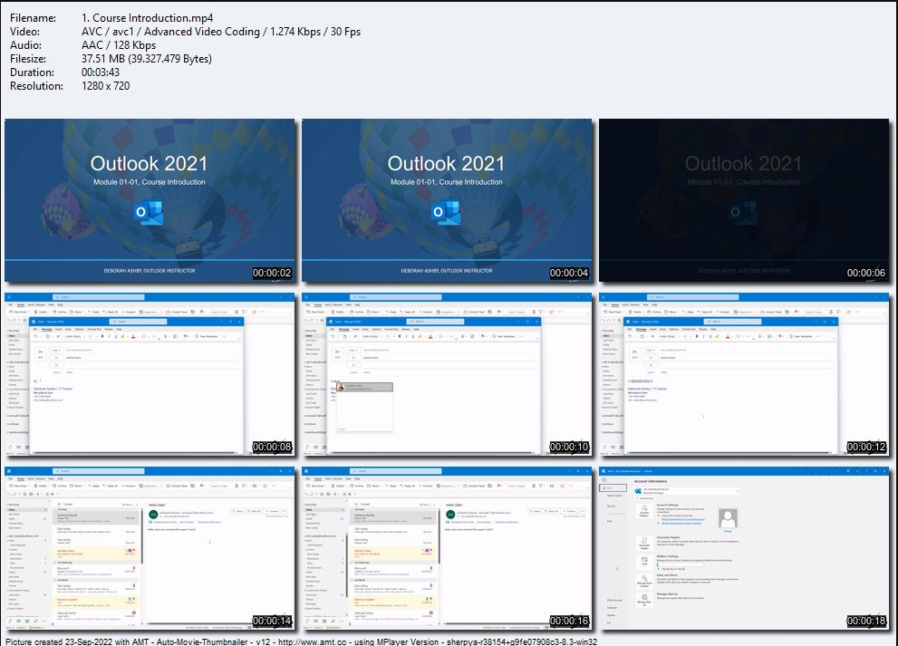Click 'DEBORAH ASHBY, OUTLOOK INSTRUCTOR' in the 00:00:02 frame
This screenshot has height=646, width=898.
click(150, 270)
